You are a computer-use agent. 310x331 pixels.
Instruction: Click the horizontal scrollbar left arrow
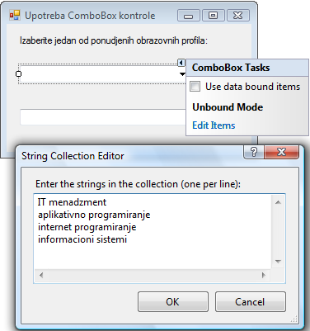click(x=41, y=275)
